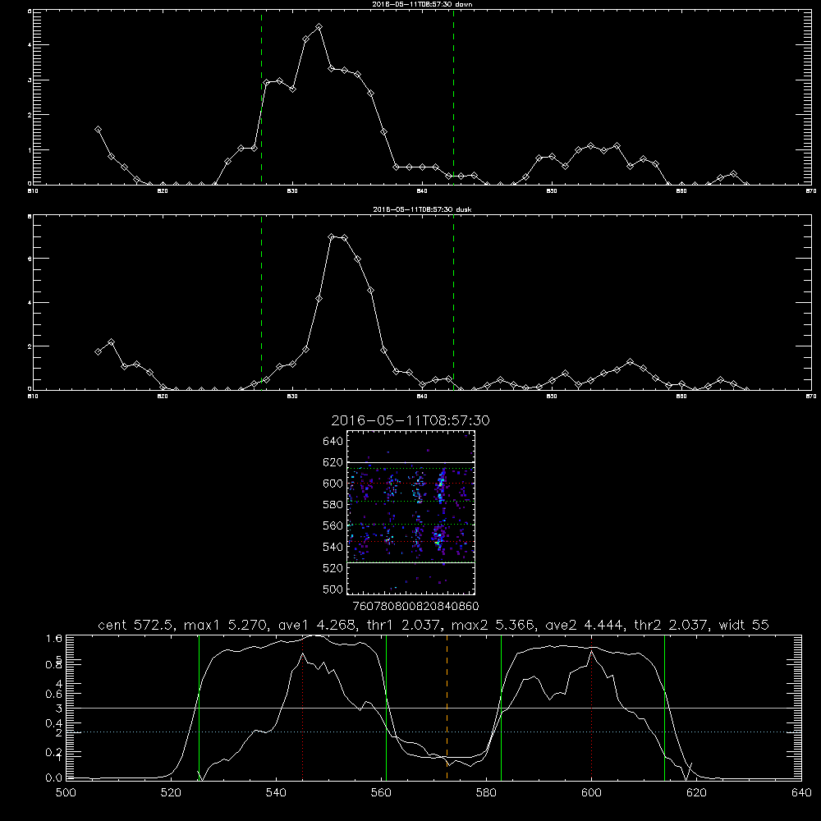This screenshot has width=821, height=821.
Task: Click the timestamp title above the spectrogram image
Action: (x=410, y=420)
